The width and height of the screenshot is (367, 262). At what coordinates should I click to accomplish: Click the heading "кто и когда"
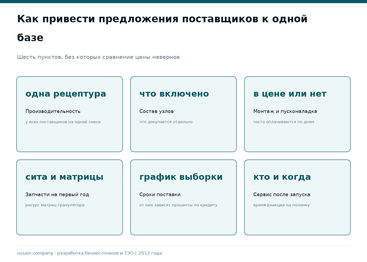point(282,177)
